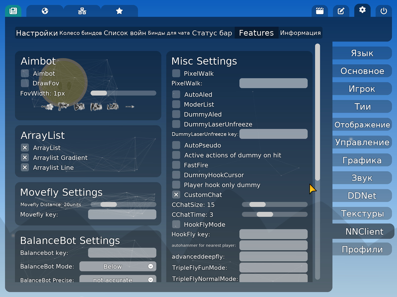Image resolution: width=397 pixels, height=297 pixels.
Task: Click the quit power icon
Action: (x=384, y=11)
